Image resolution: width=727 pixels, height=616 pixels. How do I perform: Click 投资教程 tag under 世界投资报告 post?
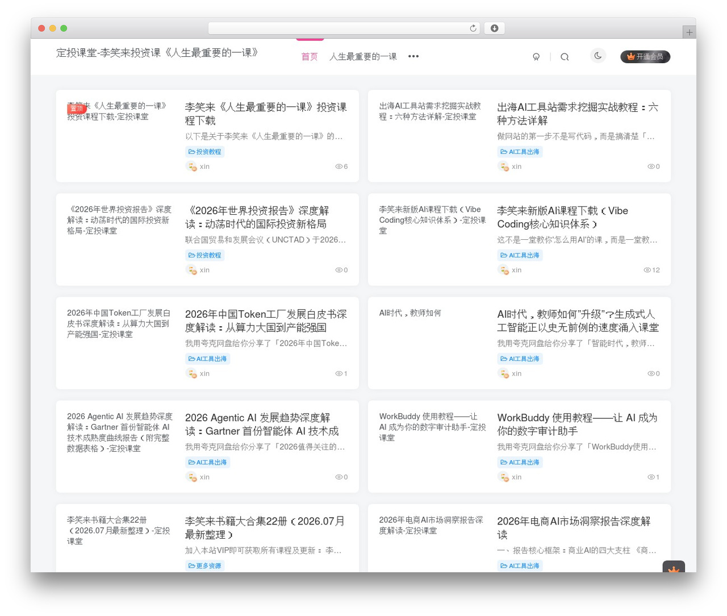204,255
